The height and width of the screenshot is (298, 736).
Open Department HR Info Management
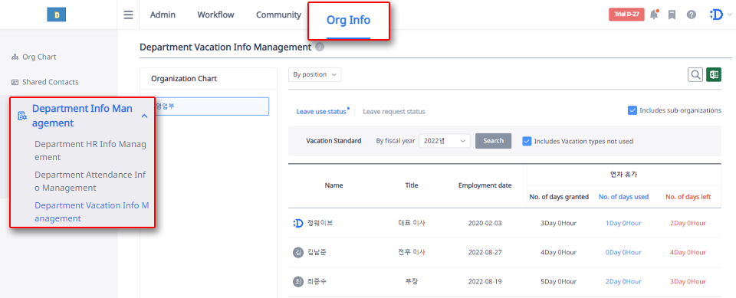point(90,150)
